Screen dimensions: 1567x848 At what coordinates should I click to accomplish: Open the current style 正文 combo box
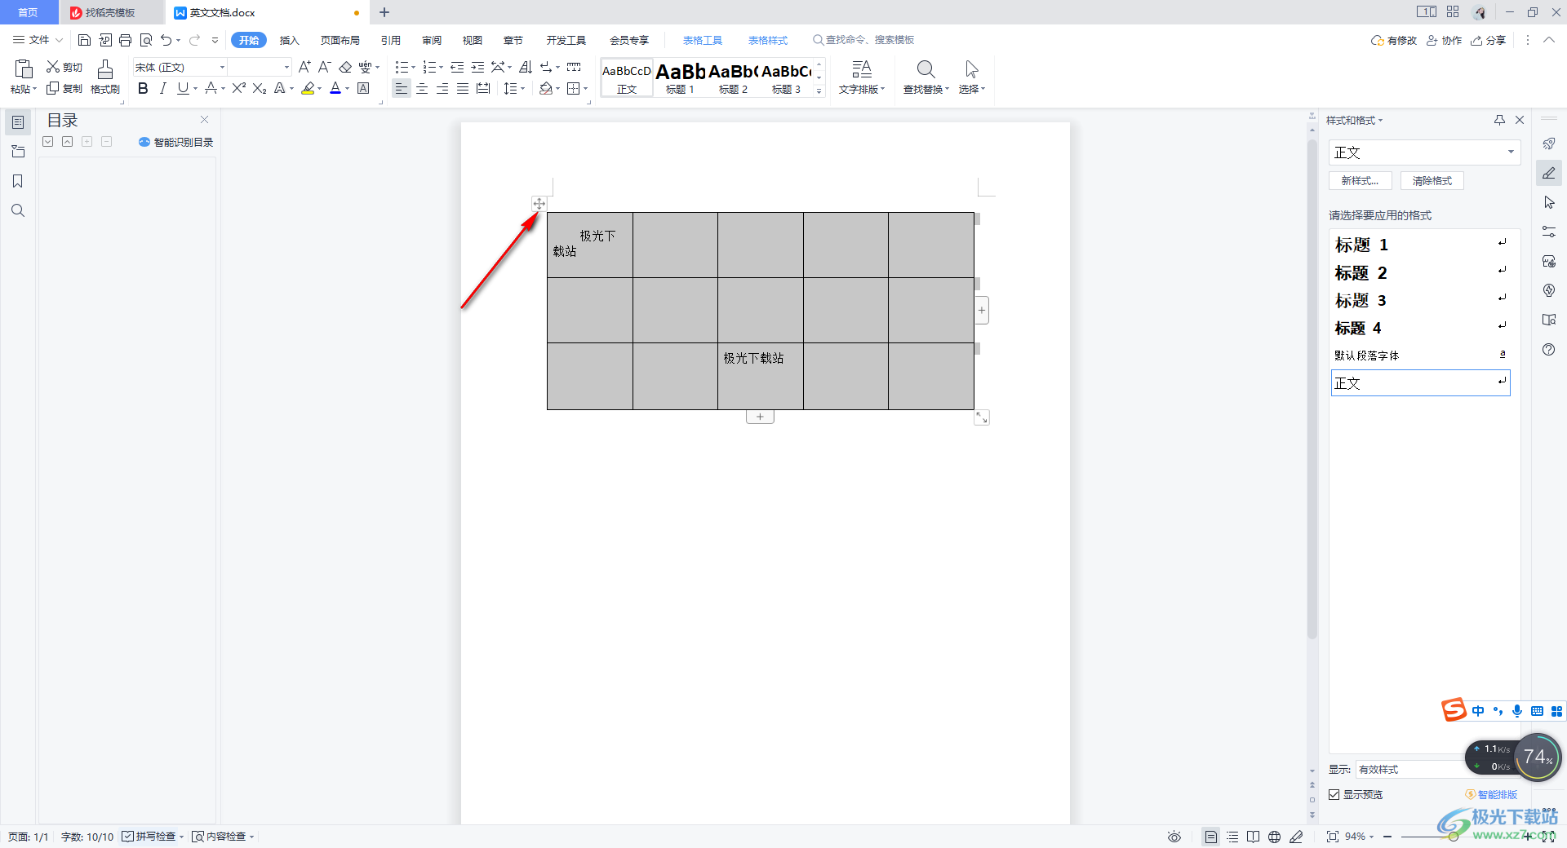pyautogui.click(x=1424, y=152)
